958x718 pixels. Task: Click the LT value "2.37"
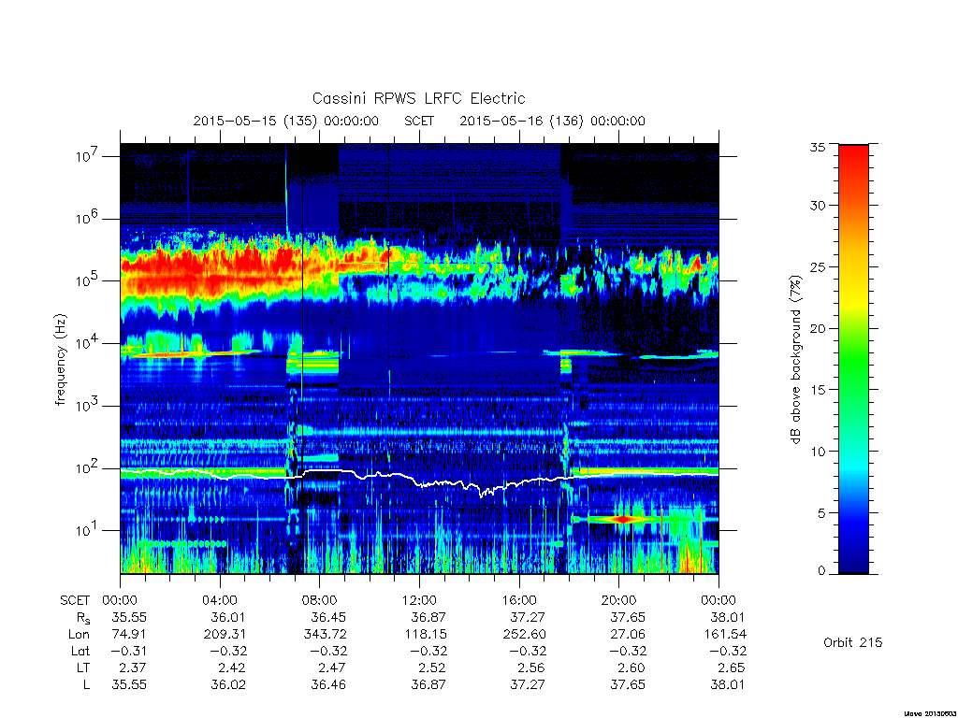(x=133, y=668)
